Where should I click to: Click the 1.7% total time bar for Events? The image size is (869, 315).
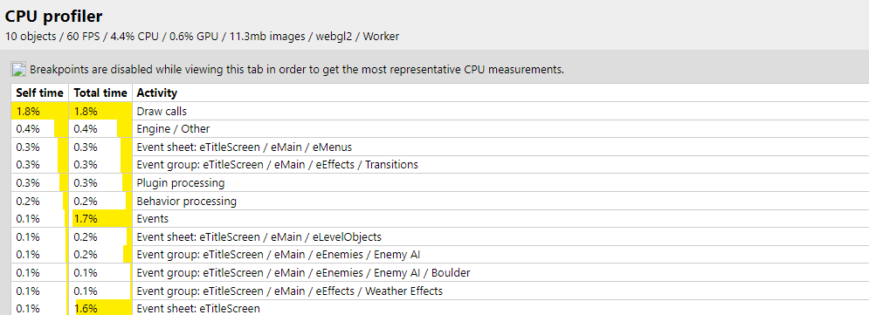[102, 219]
